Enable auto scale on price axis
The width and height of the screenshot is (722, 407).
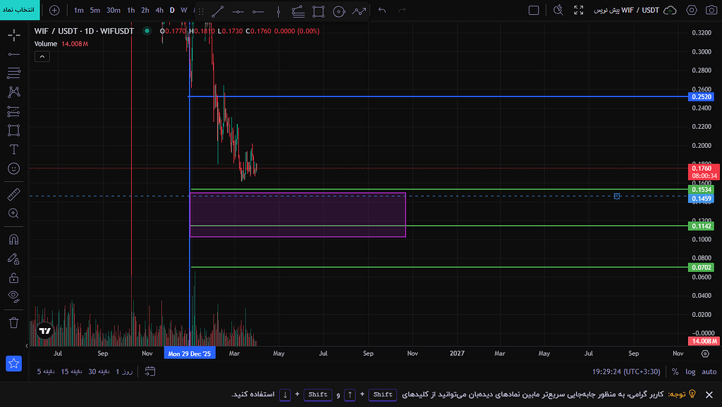coord(709,372)
